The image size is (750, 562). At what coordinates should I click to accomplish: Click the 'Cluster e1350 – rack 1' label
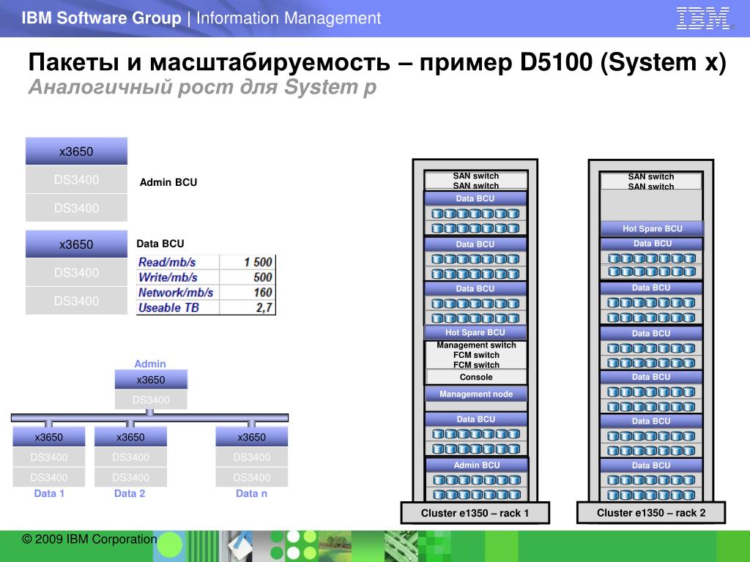coord(475,513)
